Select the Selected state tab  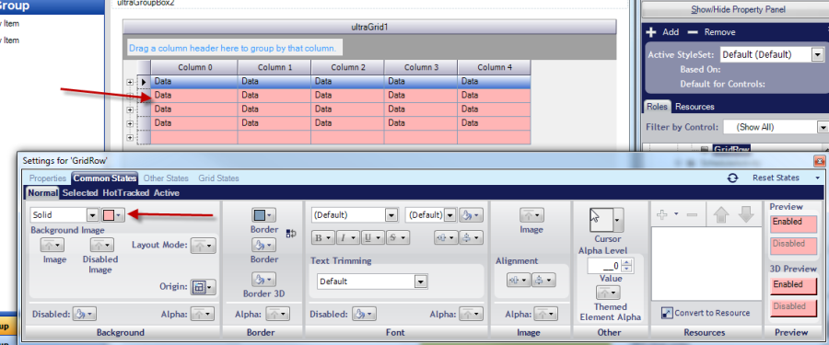[x=80, y=193]
